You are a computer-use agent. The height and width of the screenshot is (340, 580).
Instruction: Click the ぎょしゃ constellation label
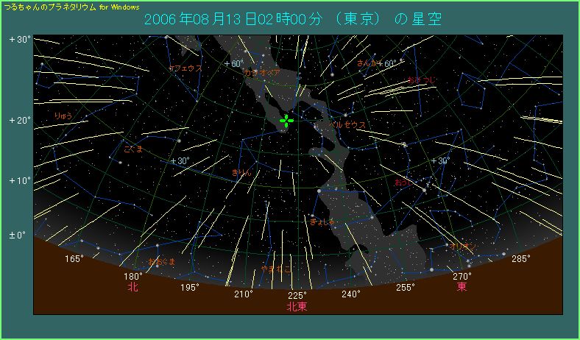(x=322, y=221)
